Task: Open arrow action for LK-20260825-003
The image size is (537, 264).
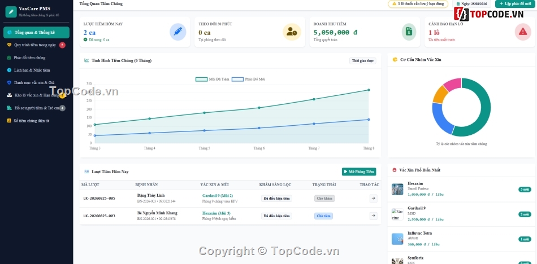Action: [374, 216]
